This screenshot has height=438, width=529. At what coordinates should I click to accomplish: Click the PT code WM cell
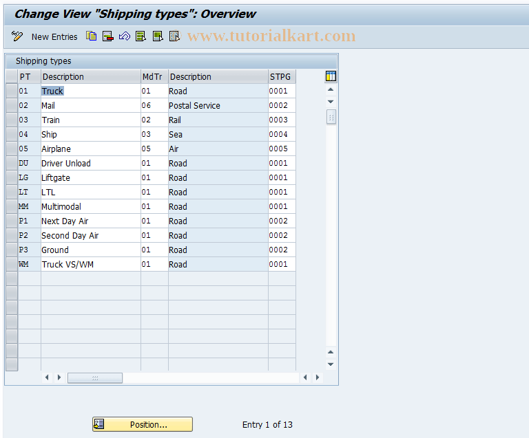click(30, 265)
